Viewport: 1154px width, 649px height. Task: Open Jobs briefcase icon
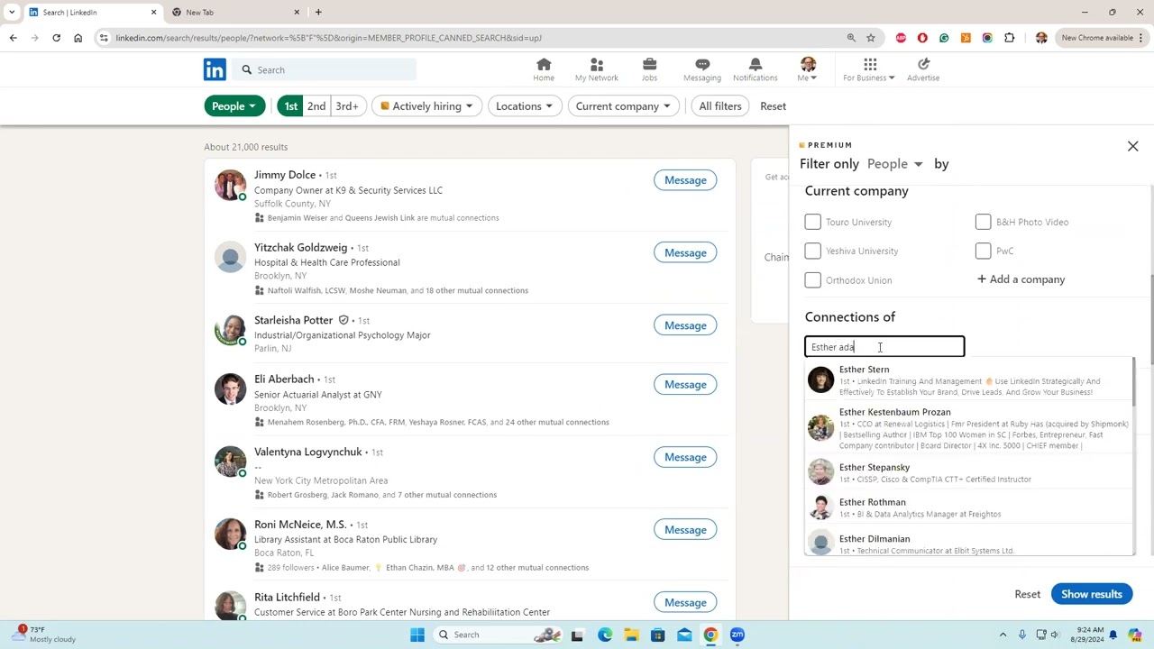pyautogui.click(x=649, y=69)
